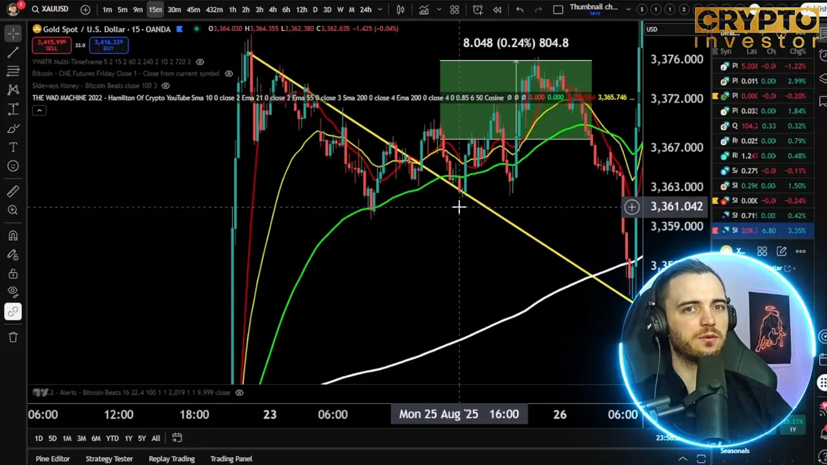Toggle the sync drawings link icon
Image resolution: width=827 pixels, height=465 pixels.
click(13, 312)
